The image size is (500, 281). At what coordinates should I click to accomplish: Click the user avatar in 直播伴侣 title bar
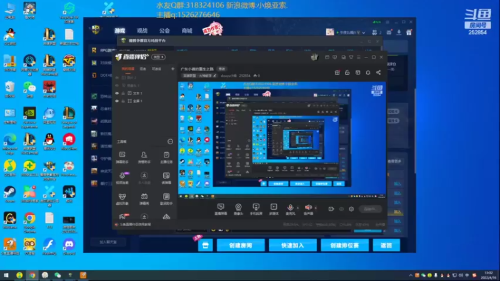(x=314, y=57)
